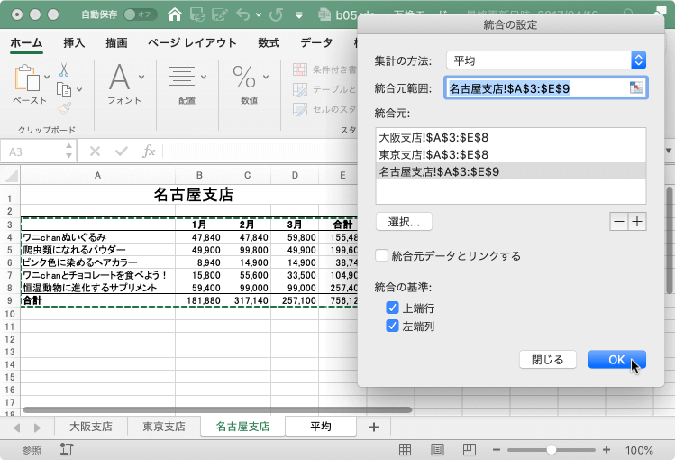Click the next sheet navigation arrow
675x460 pixels.
pos(37,428)
